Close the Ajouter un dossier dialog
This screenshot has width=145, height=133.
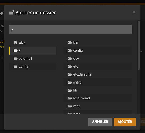coord(134,12)
